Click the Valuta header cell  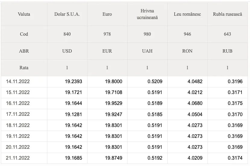[24, 14]
